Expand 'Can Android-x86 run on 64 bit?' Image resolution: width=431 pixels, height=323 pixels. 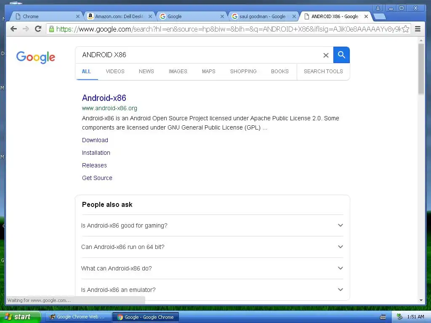[x=212, y=247]
